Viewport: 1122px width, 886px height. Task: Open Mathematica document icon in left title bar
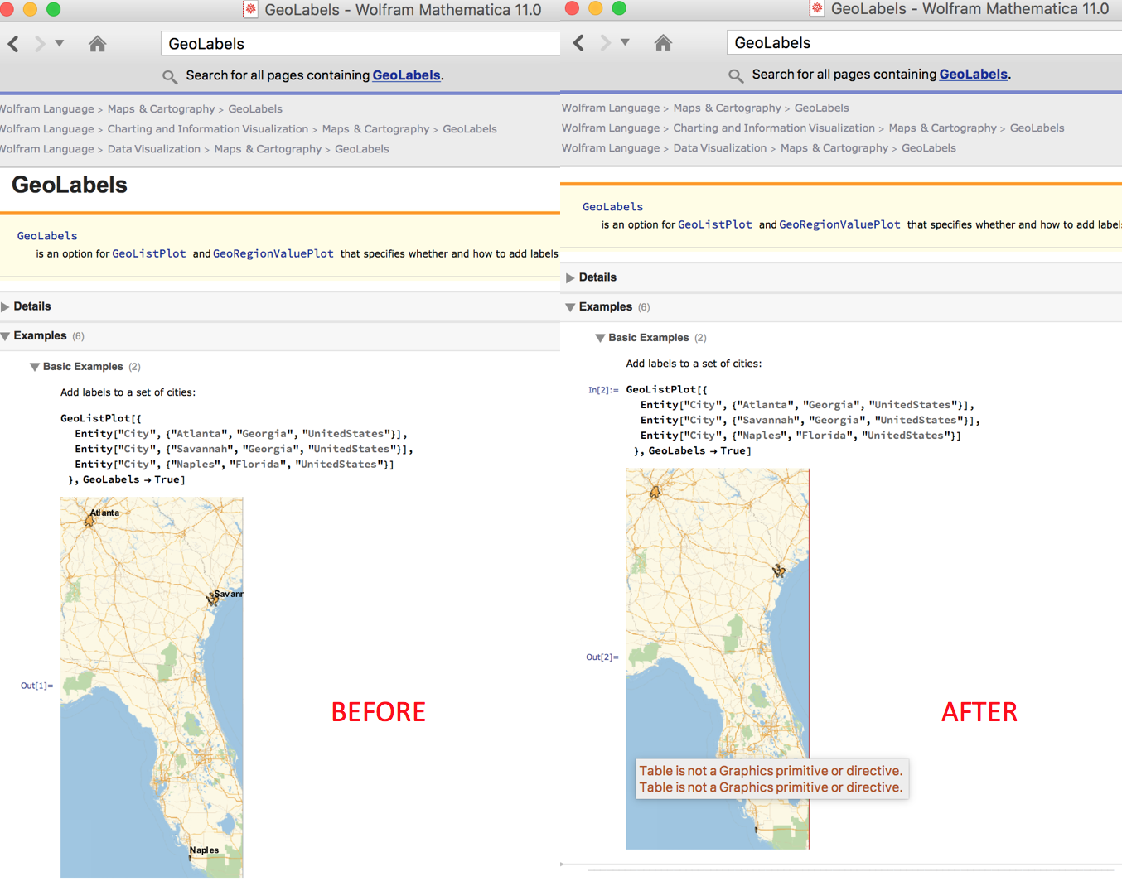pos(250,10)
